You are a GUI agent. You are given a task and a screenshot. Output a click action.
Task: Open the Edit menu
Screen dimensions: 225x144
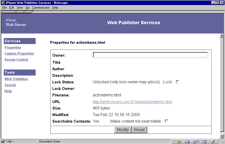[12, 8]
